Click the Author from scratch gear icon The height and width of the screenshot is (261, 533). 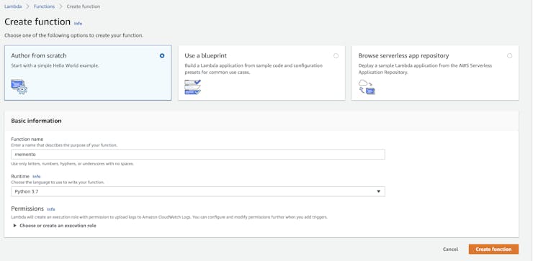click(19, 87)
